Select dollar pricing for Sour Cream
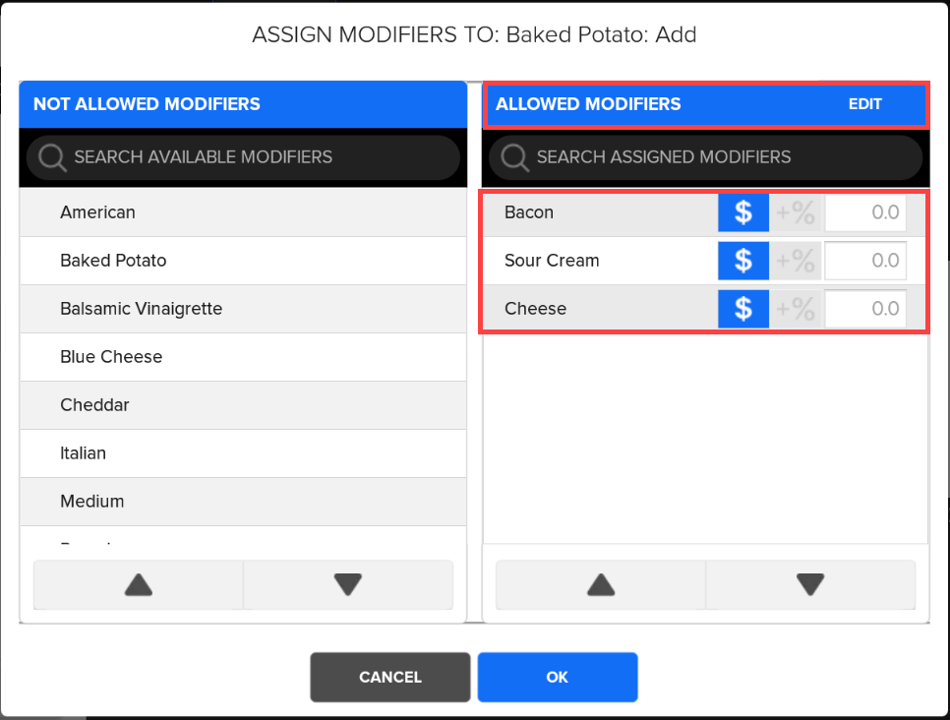 [x=743, y=261]
